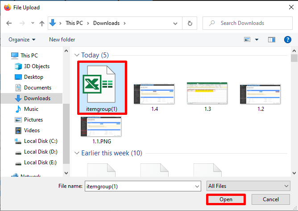The height and width of the screenshot is (211, 298).
Task: Click the 3D Objects cube icon
Action: [18, 66]
